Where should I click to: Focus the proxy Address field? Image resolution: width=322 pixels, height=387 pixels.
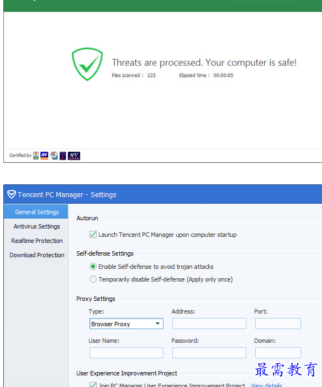click(x=209, y=324)
